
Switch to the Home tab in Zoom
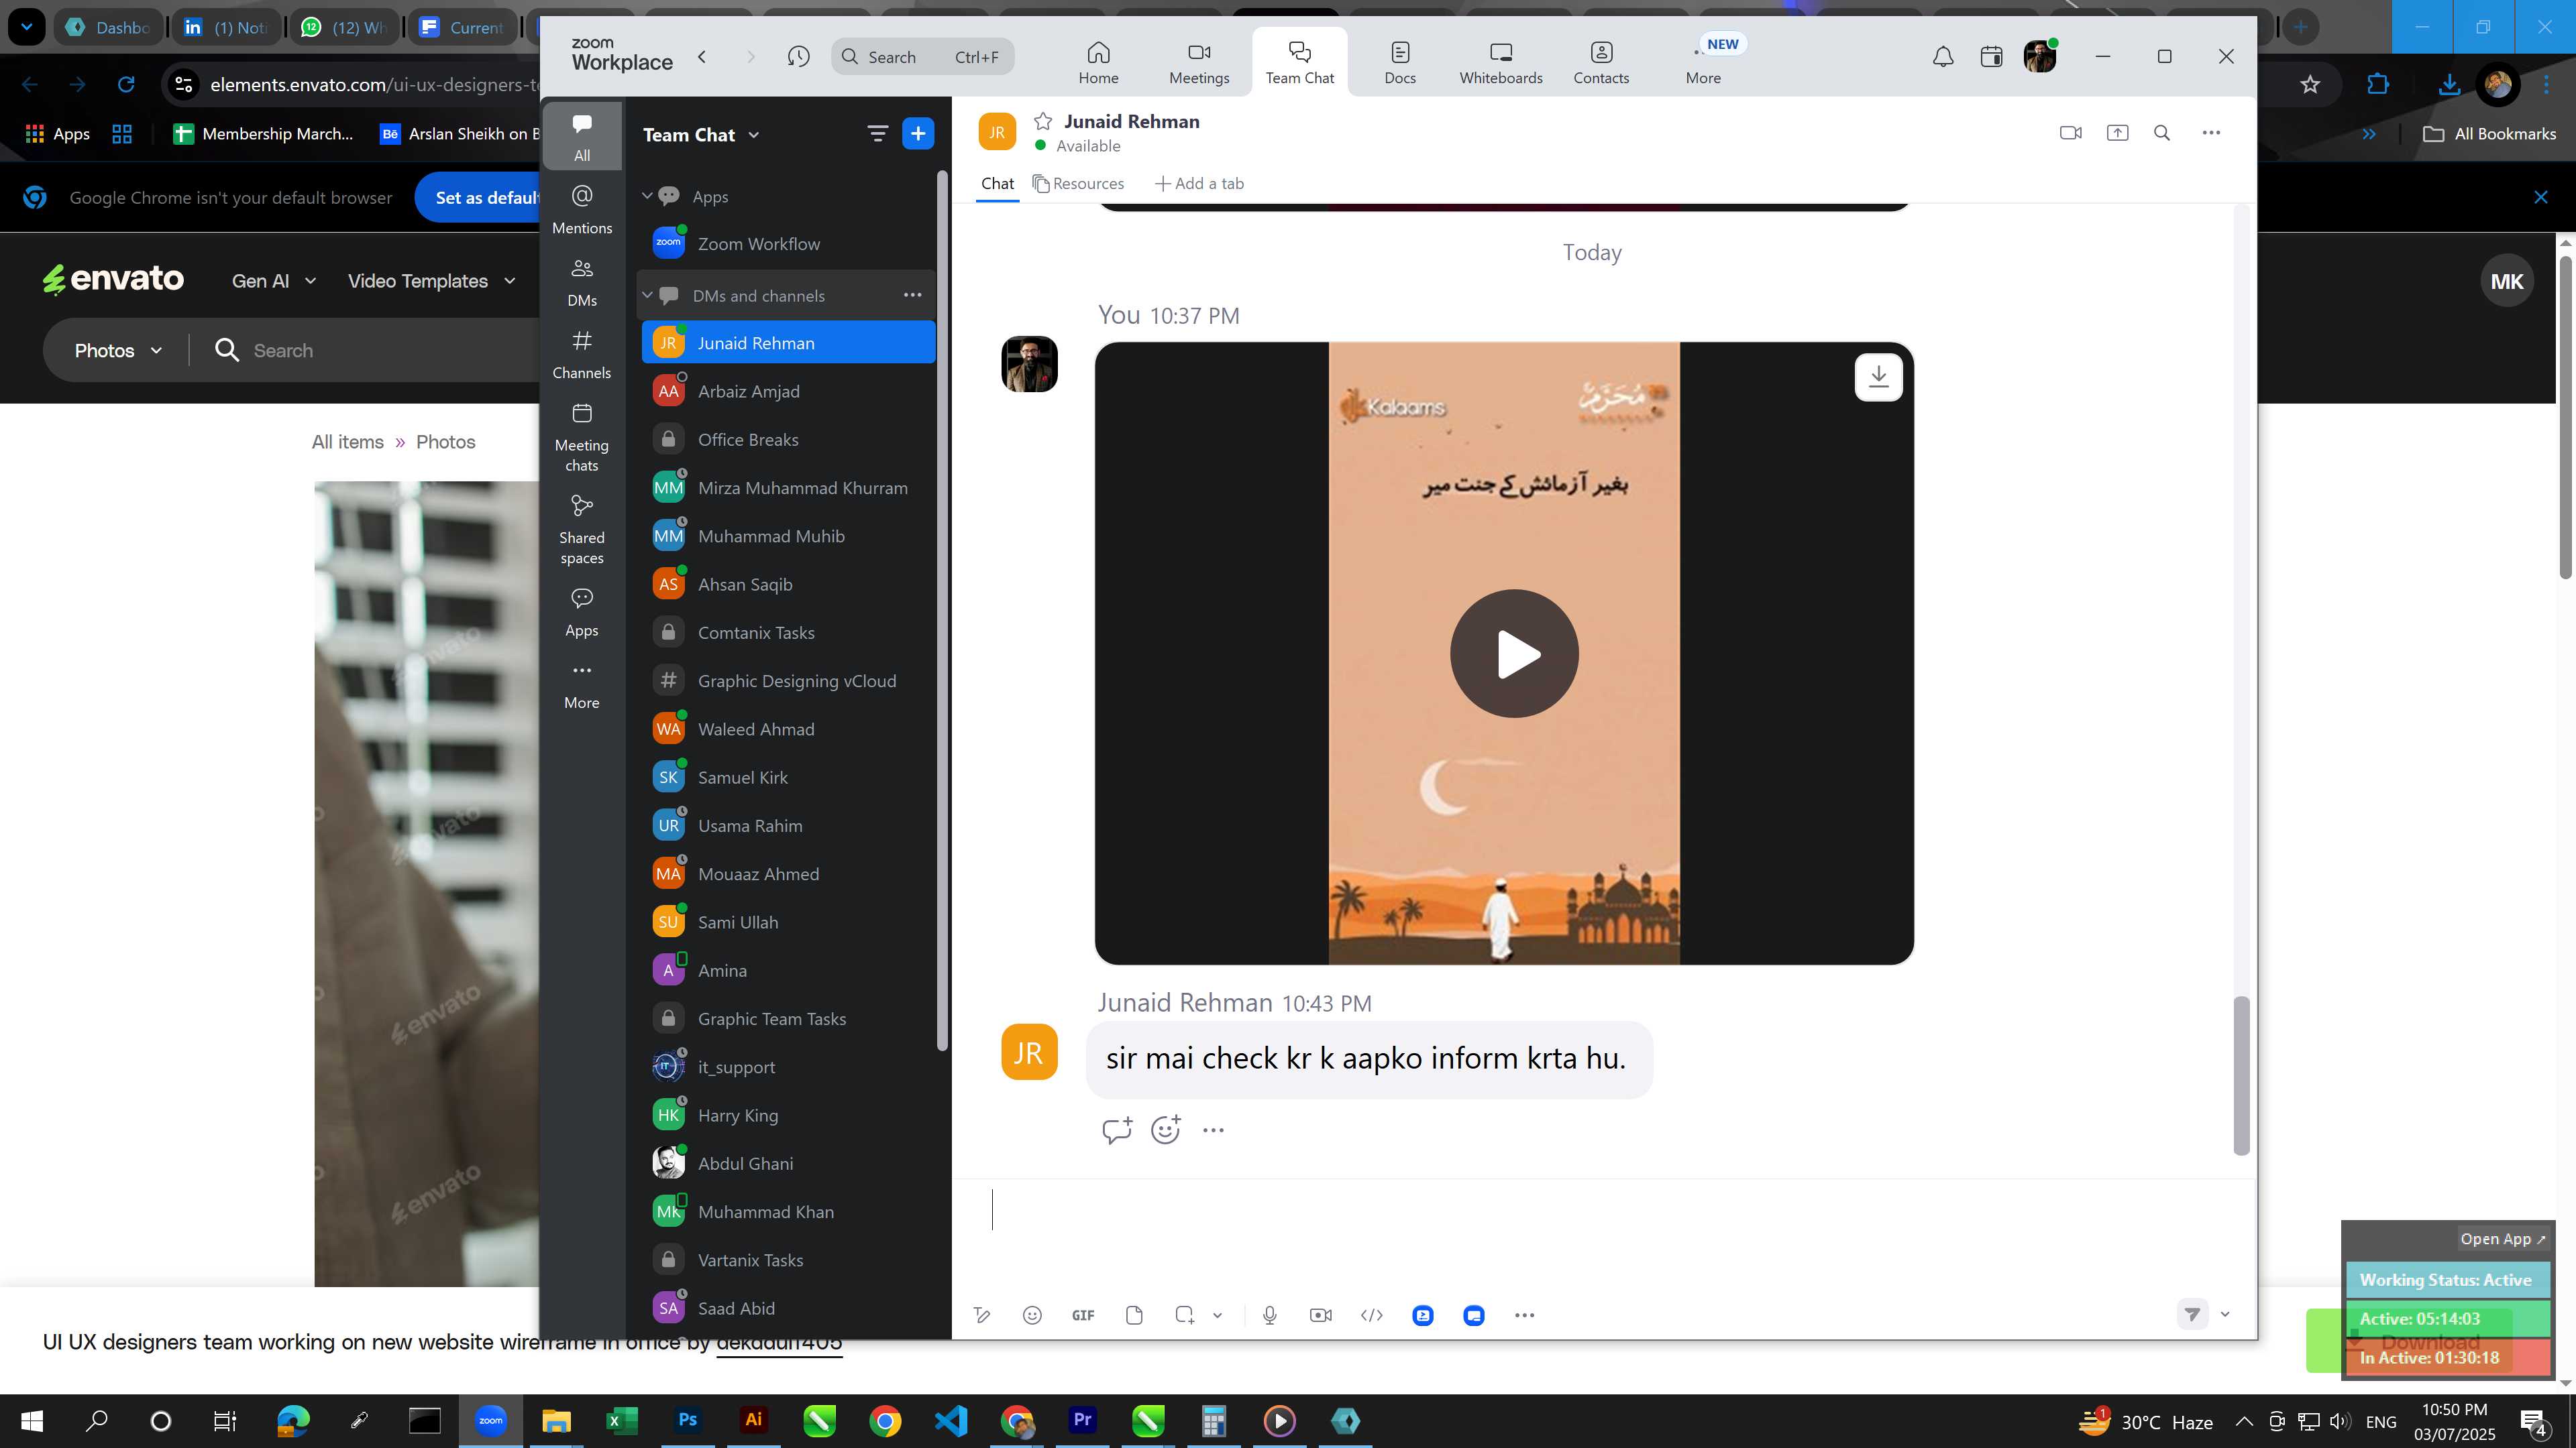(1098, 62)
